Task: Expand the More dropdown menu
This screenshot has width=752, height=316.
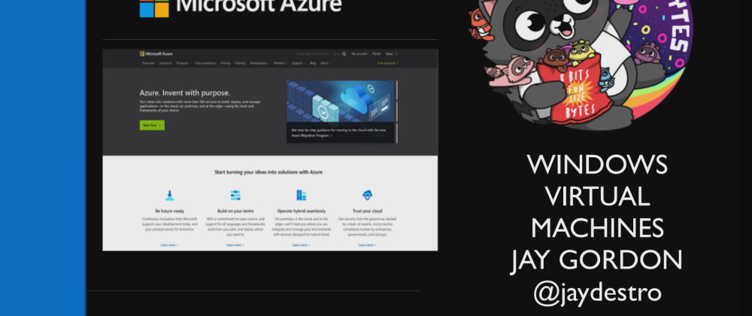Action: 326,63
